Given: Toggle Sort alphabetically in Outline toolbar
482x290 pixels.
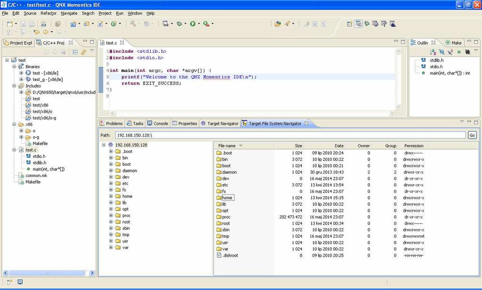Looking at the screenshot, I should (x=433, y=52).
